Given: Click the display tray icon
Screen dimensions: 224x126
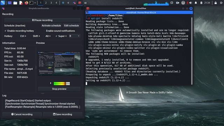Looking at the screenshot, I should click(172, 3).
